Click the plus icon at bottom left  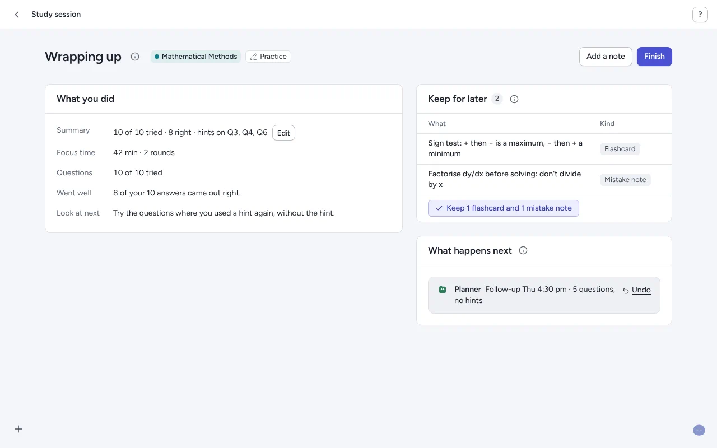[18, 429]
